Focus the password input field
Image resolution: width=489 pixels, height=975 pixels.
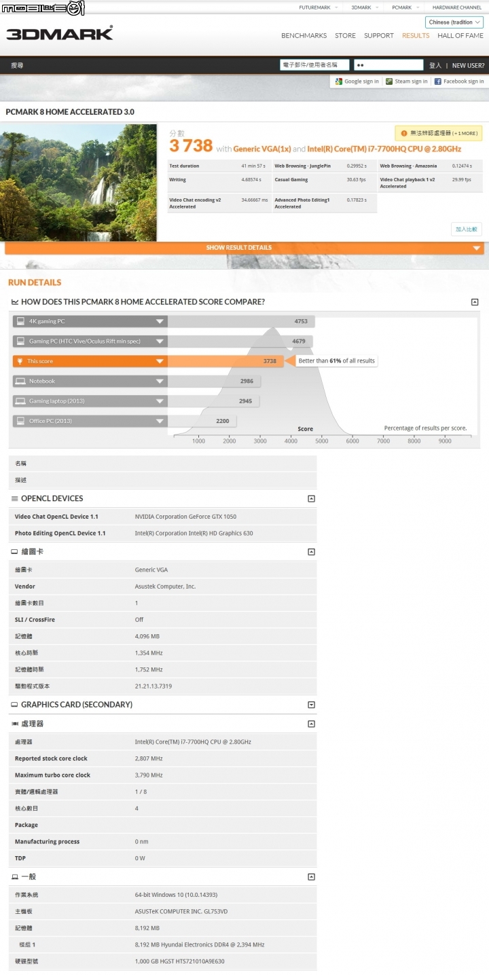(x=388, y=65)
